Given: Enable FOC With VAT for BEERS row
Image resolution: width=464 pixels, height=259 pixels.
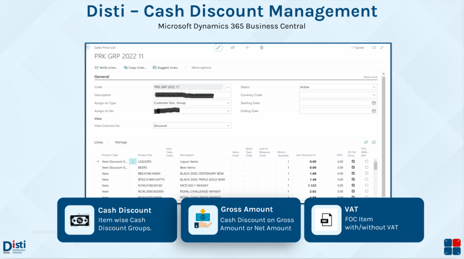Looking at the screenshot, I should coord(367,168).
